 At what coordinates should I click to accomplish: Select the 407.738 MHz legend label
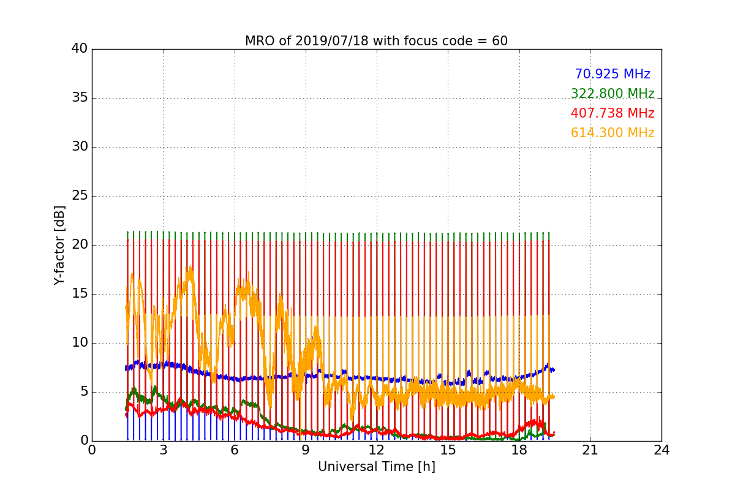coord(612,113)
